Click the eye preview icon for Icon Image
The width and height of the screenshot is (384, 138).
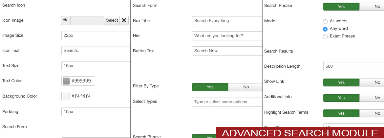[66, 20]
